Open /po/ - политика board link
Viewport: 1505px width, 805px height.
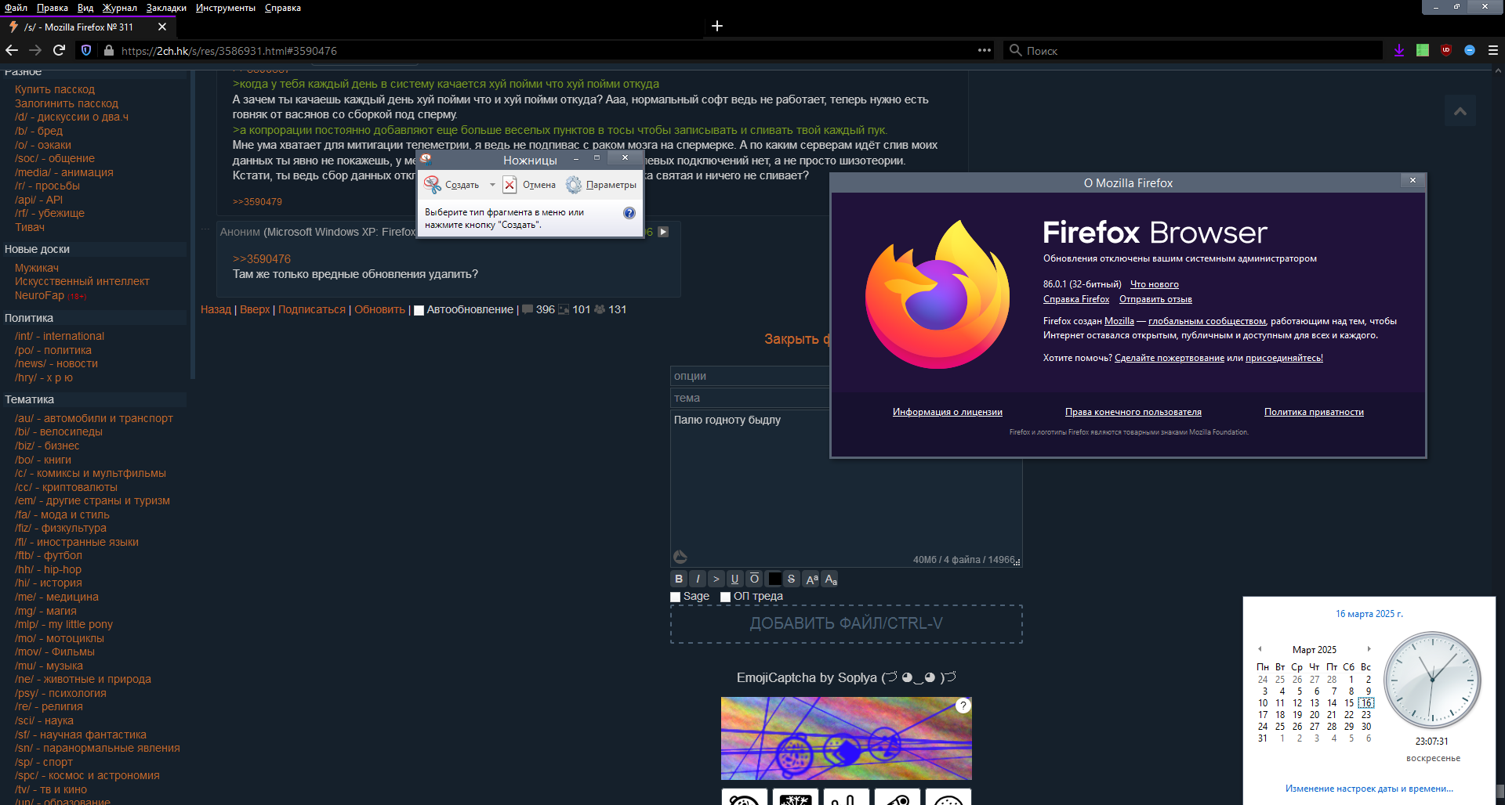pos(53,350)
